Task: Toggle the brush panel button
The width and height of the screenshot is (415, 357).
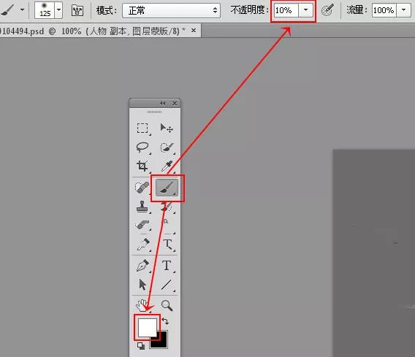Action: (x=77, y=10)
